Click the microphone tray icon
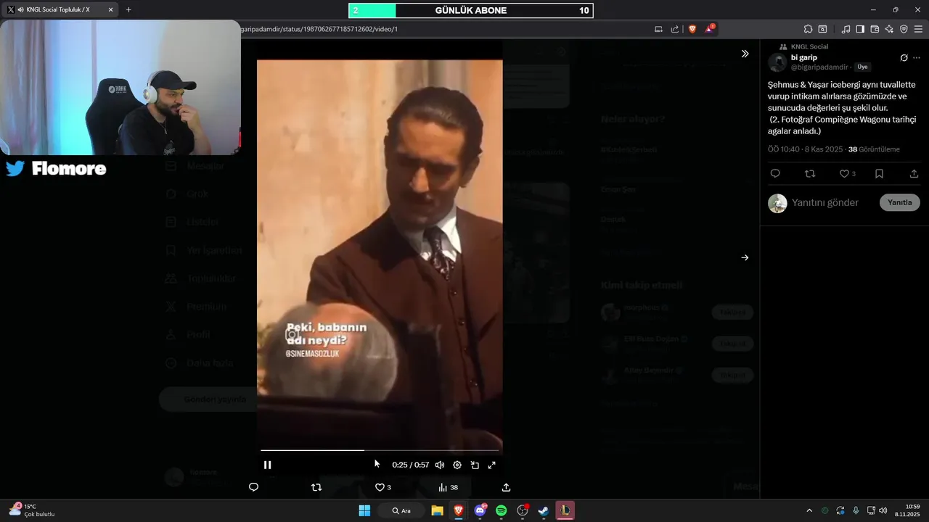Screen dimensions: 929x522 pos(856,510)
